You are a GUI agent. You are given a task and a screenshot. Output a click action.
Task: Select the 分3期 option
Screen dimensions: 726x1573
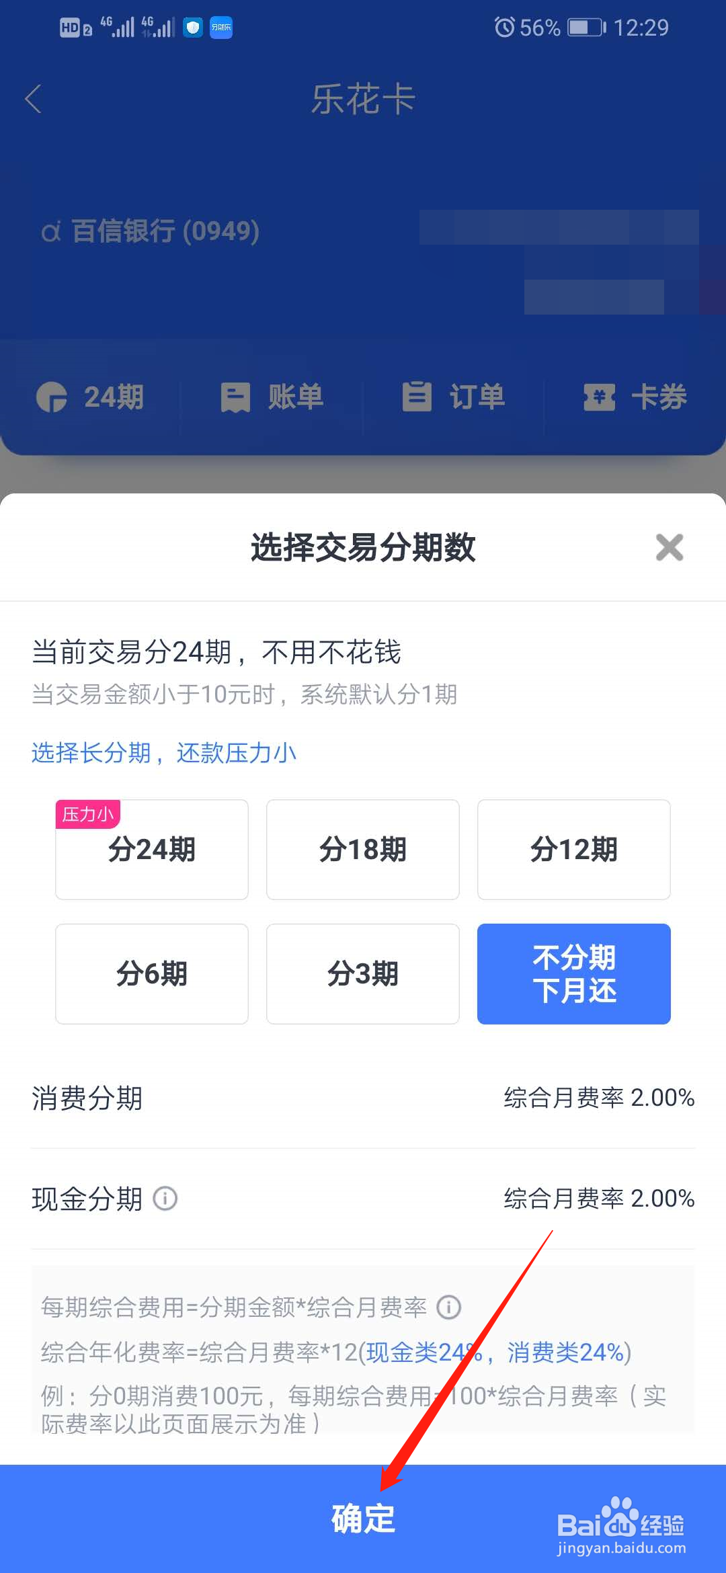click(362, 973)
